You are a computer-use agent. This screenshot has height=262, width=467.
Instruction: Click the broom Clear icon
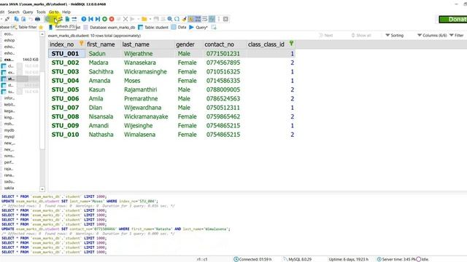[x=184, y=19]
